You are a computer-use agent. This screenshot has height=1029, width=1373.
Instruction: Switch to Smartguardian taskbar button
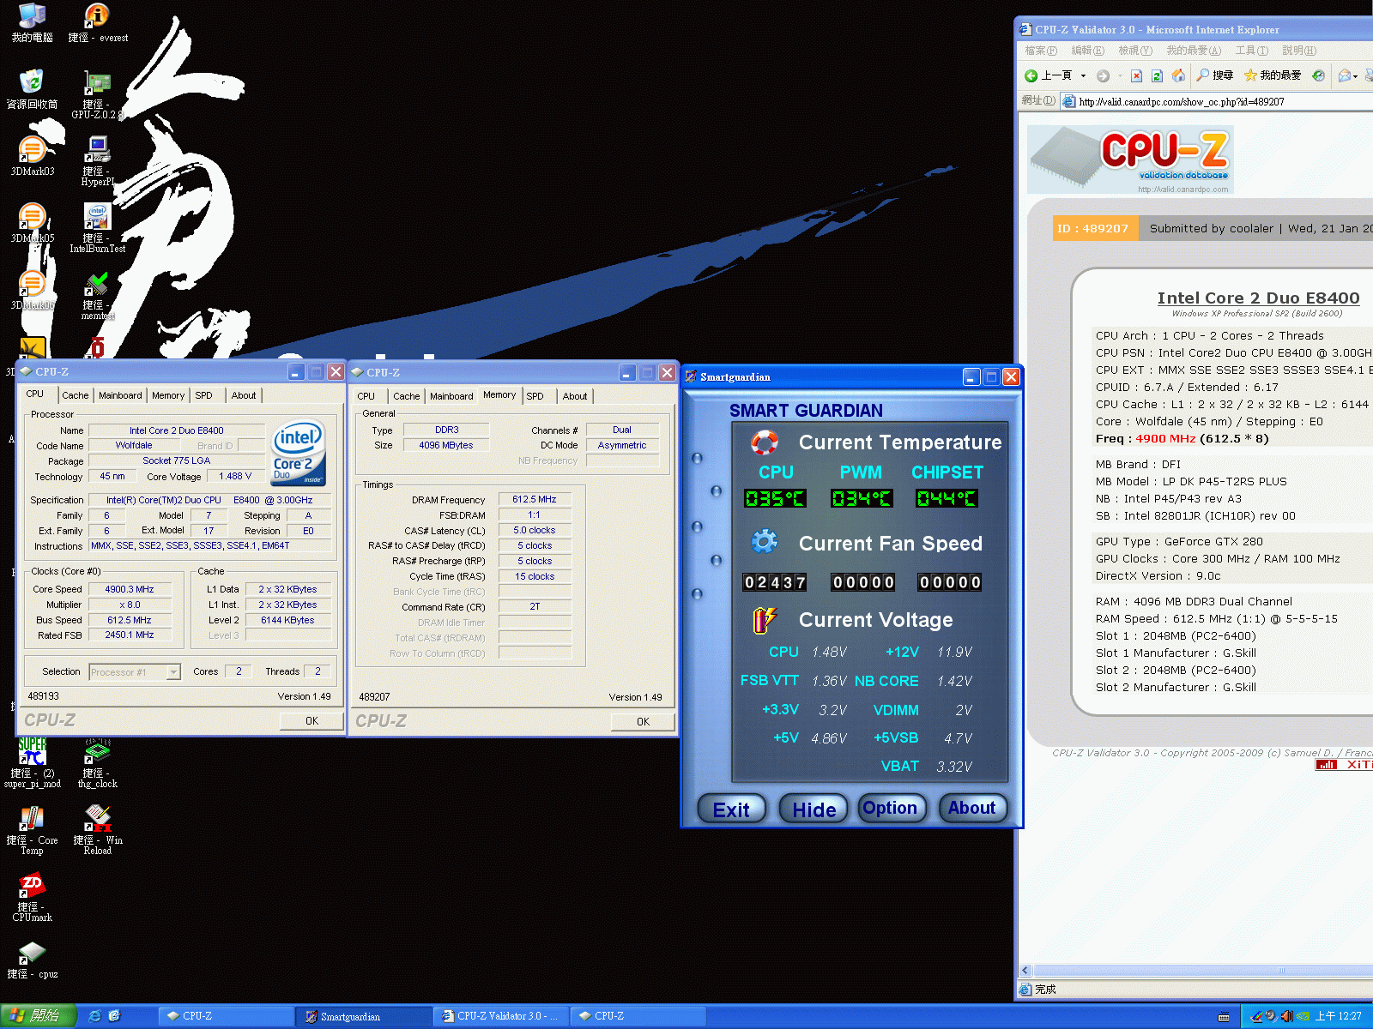(363, 1016)
